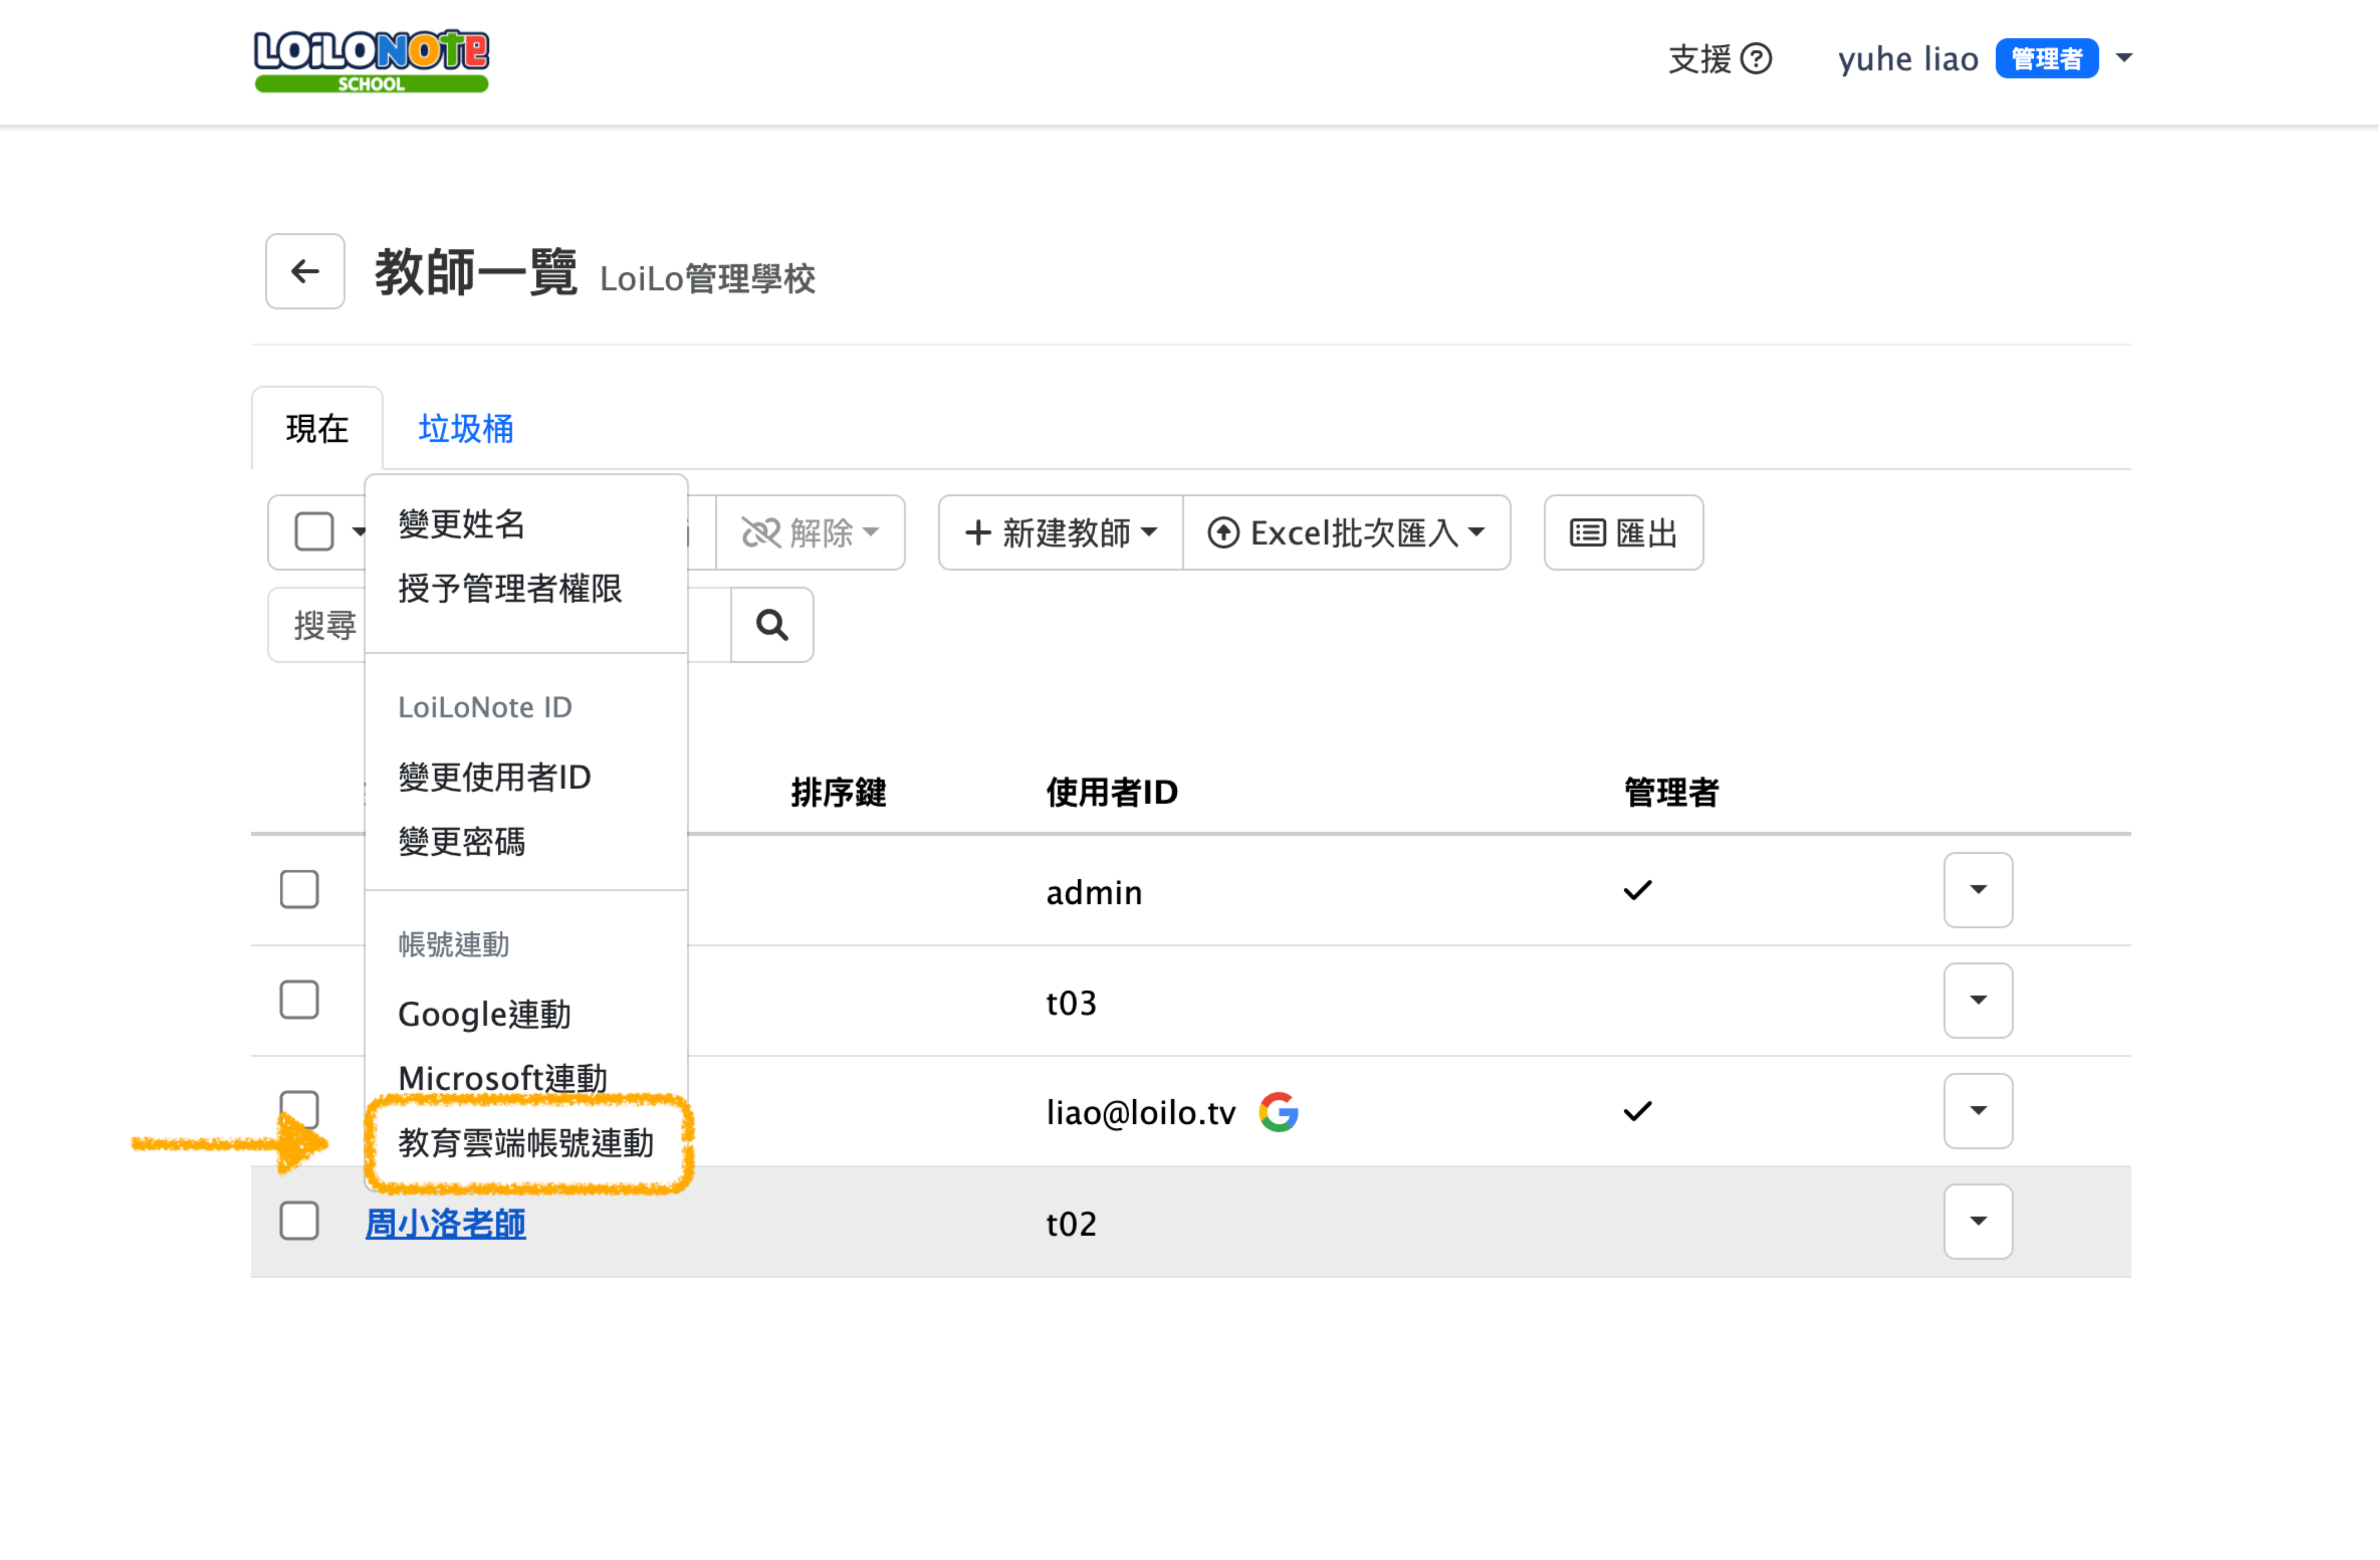The width and height of the screenshot is (2380, 1560).
Task: Check the admin row checkbox
Action: pyautogui.click(x=299, y=890)
